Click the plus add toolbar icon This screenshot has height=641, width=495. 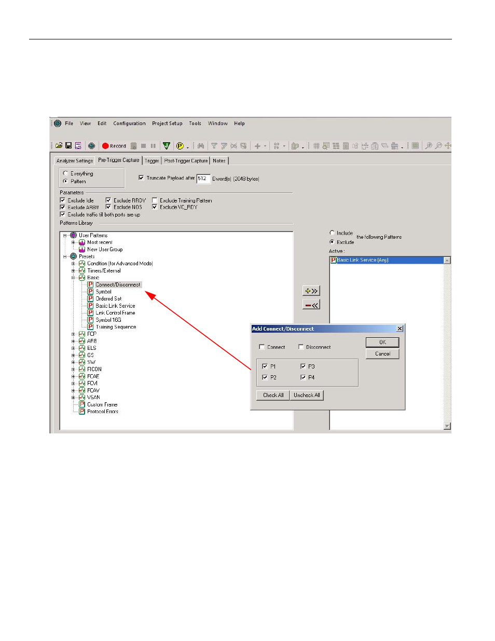(257, 146)
